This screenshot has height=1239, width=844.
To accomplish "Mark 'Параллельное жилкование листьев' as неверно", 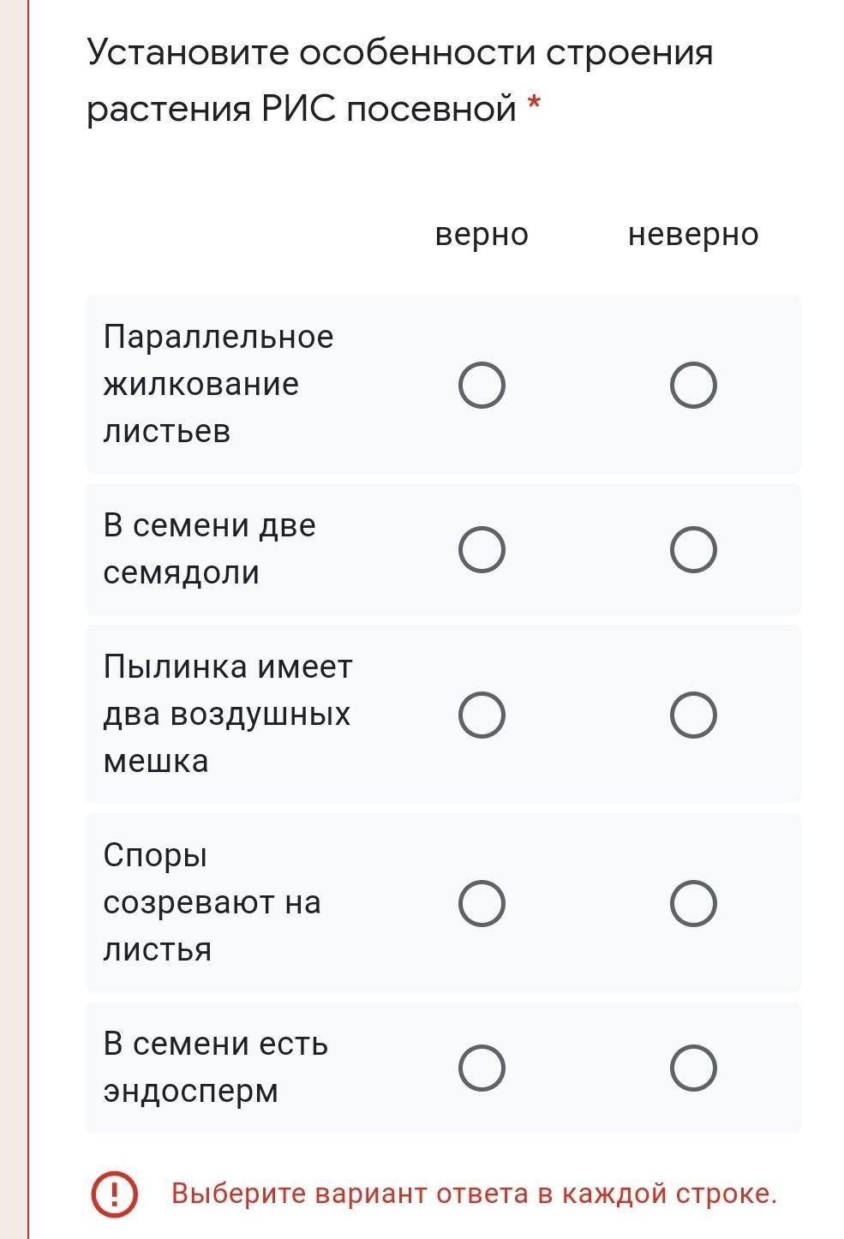I will click(693, 385).
